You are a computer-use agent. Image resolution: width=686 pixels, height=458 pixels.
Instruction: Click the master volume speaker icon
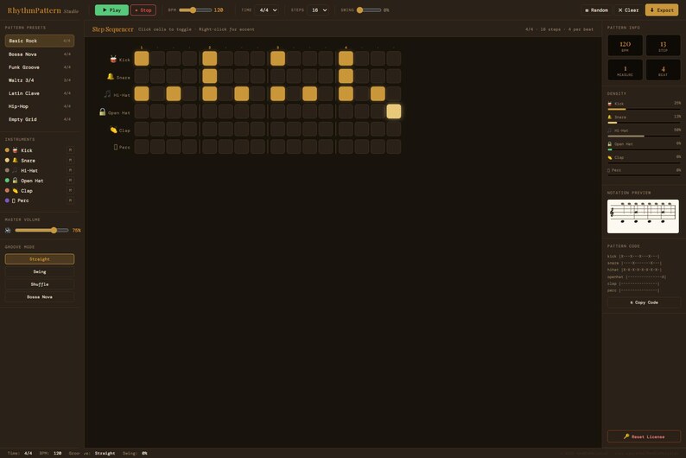tap(8, 230)
